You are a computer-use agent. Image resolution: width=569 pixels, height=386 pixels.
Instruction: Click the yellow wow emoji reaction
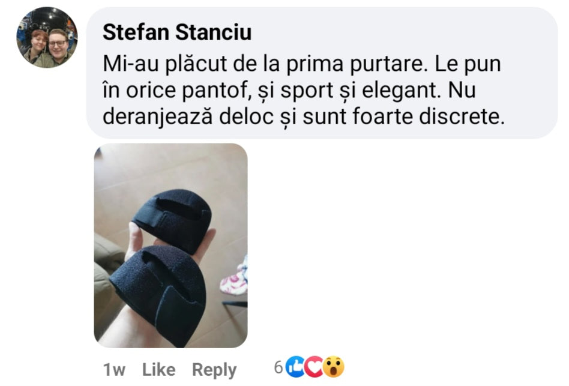pyautogui.click(x=333, y=367)
